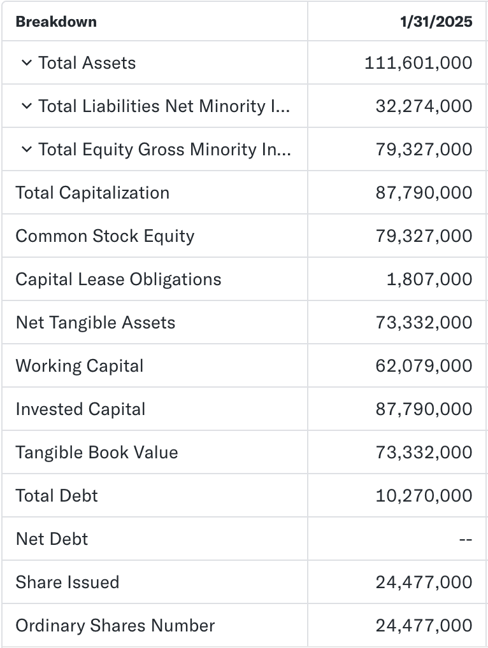The width and height of the screenshot is (488, 648).
Task: Collapse the Total Assets breakdown chevron
Action: click(26, 62)
